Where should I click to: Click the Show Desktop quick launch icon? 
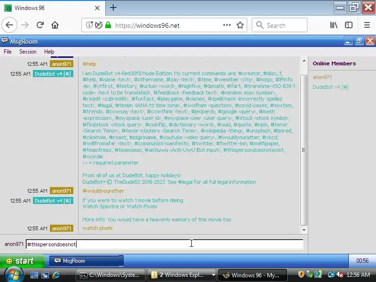pyautogui.click(x=34, y=275)
